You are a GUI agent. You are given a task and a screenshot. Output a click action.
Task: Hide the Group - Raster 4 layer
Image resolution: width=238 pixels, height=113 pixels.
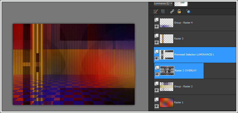click(157, 26)
